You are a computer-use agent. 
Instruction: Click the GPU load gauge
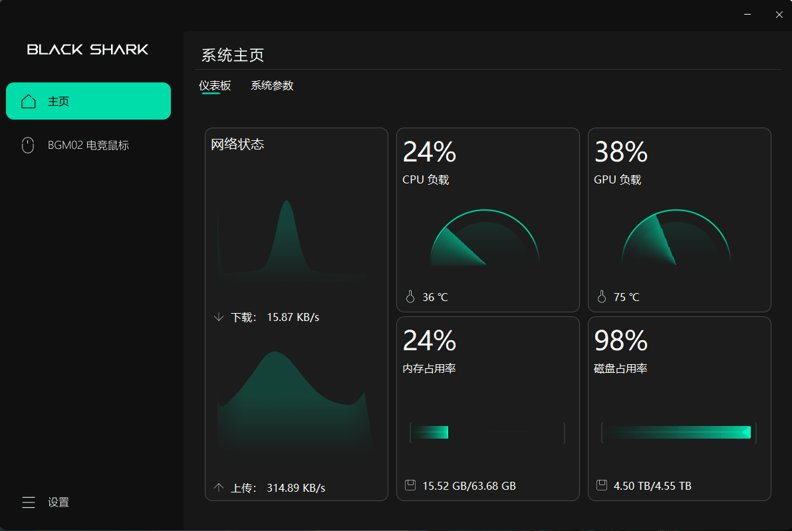[676, 237]
